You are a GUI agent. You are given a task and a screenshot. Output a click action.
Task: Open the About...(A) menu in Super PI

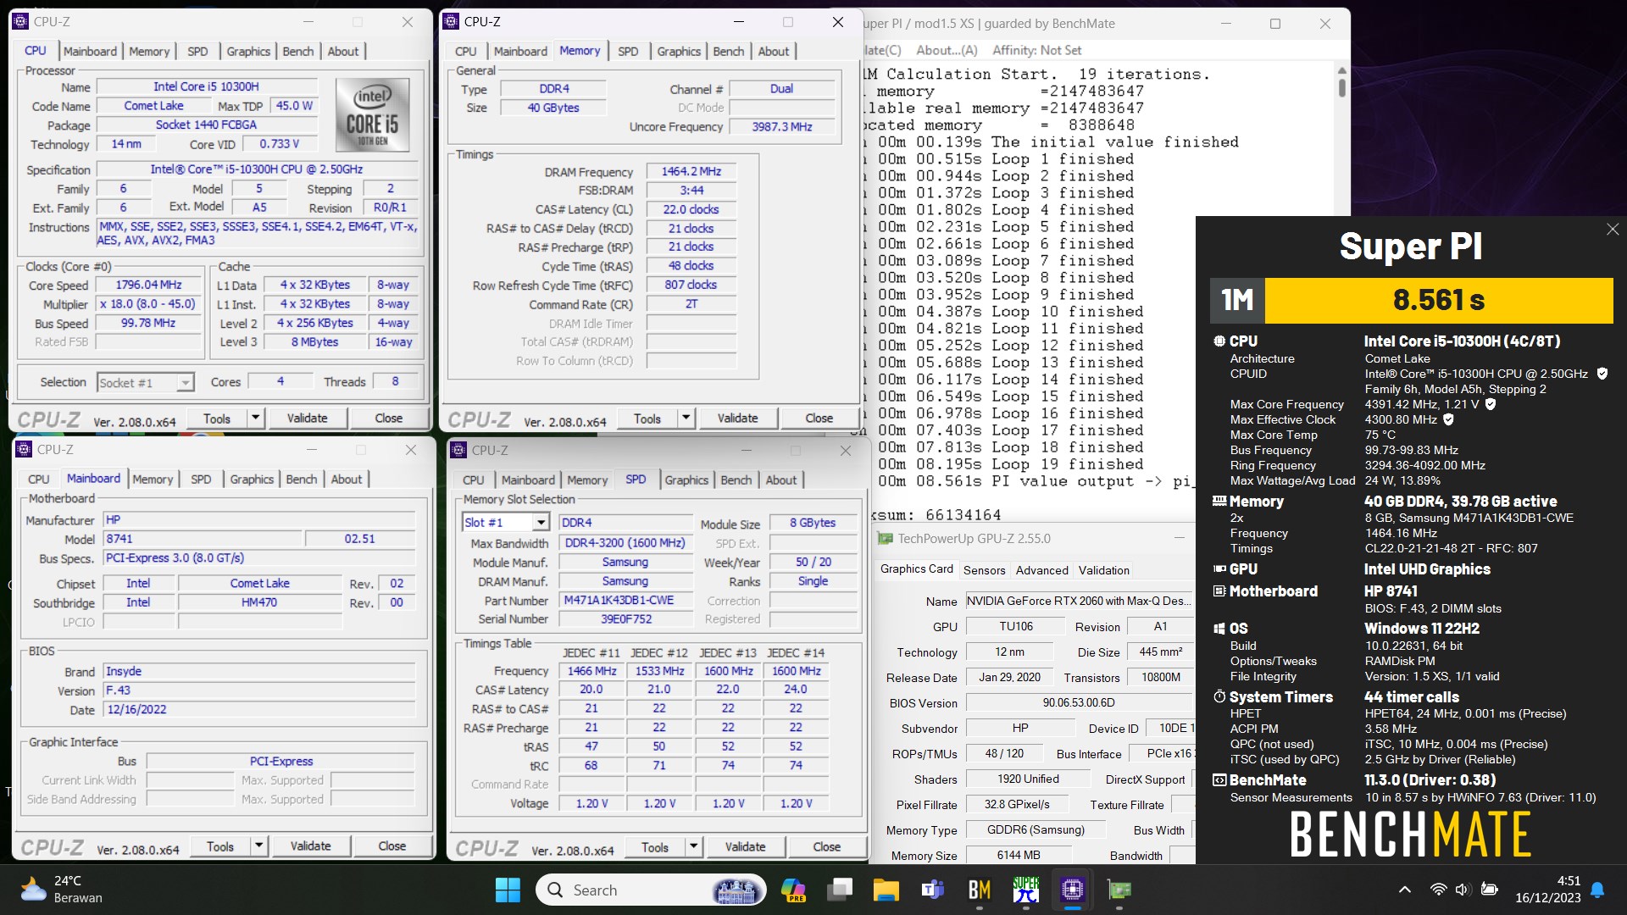pyautogui.click(x=947, y=50)
